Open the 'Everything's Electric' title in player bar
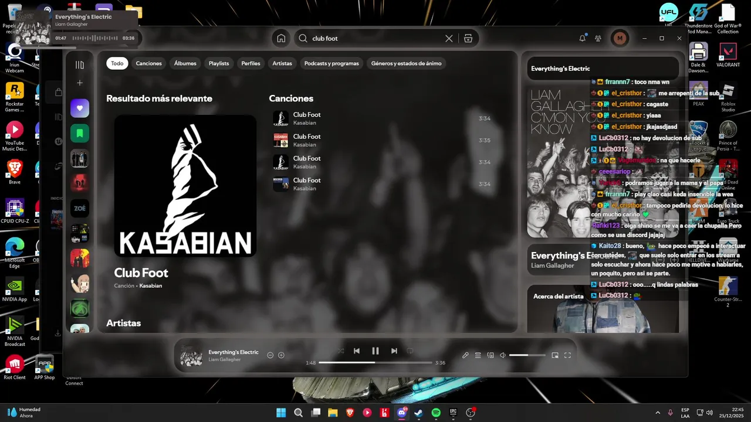This screenshot has width=751, height=422. point(234,352)
